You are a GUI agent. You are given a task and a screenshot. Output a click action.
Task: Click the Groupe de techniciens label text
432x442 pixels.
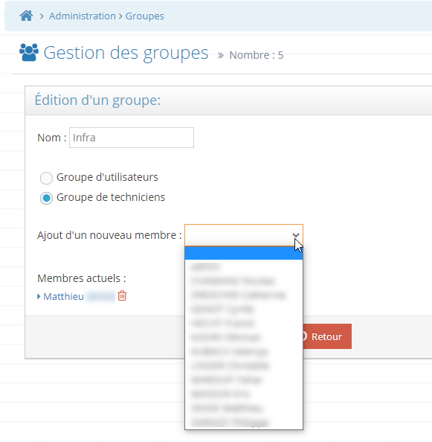(111, 197)
